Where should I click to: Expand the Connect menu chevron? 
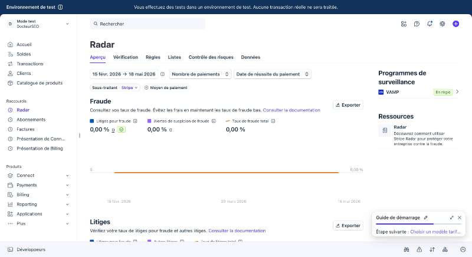67,176
